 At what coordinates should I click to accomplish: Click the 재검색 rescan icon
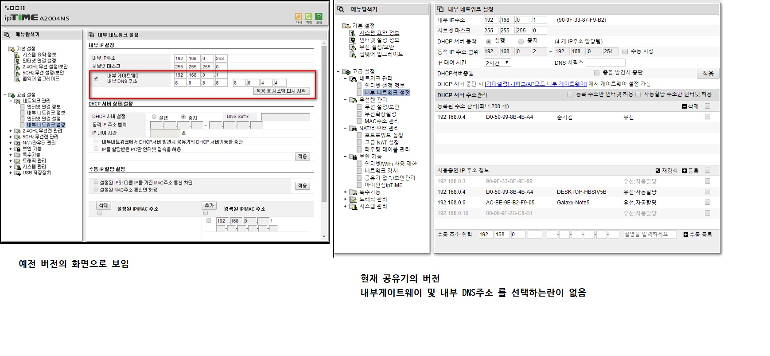click(658, 171)
